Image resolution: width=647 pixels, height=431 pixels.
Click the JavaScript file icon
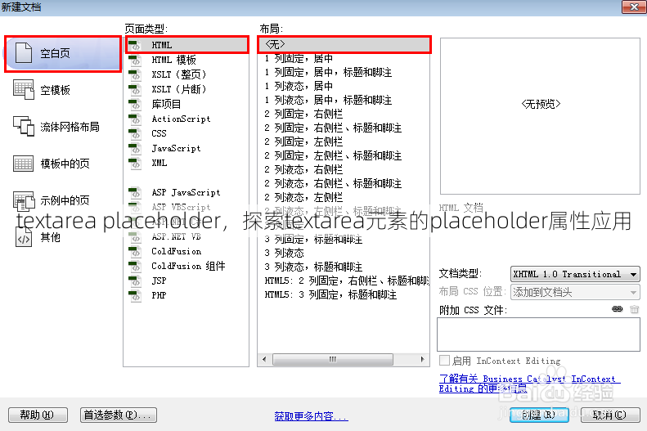tap(134, 148)
